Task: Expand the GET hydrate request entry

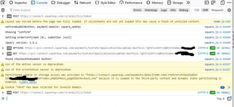Action: point(3,53)
